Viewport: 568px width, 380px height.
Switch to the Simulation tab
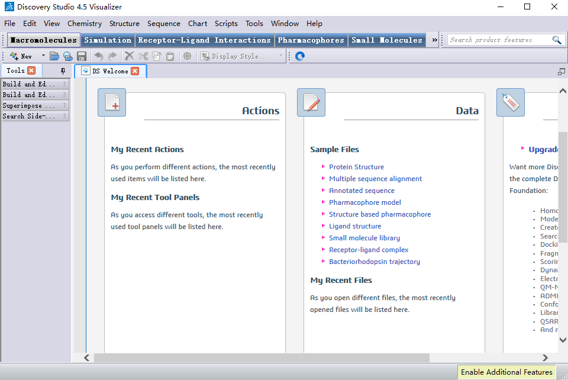(x=108, y=40)
